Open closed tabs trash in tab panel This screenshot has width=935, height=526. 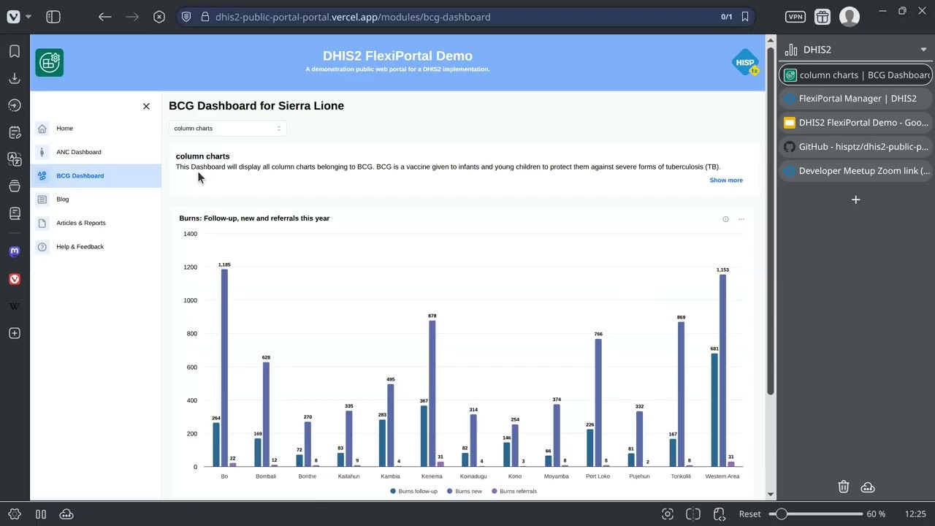click(843, 487)
